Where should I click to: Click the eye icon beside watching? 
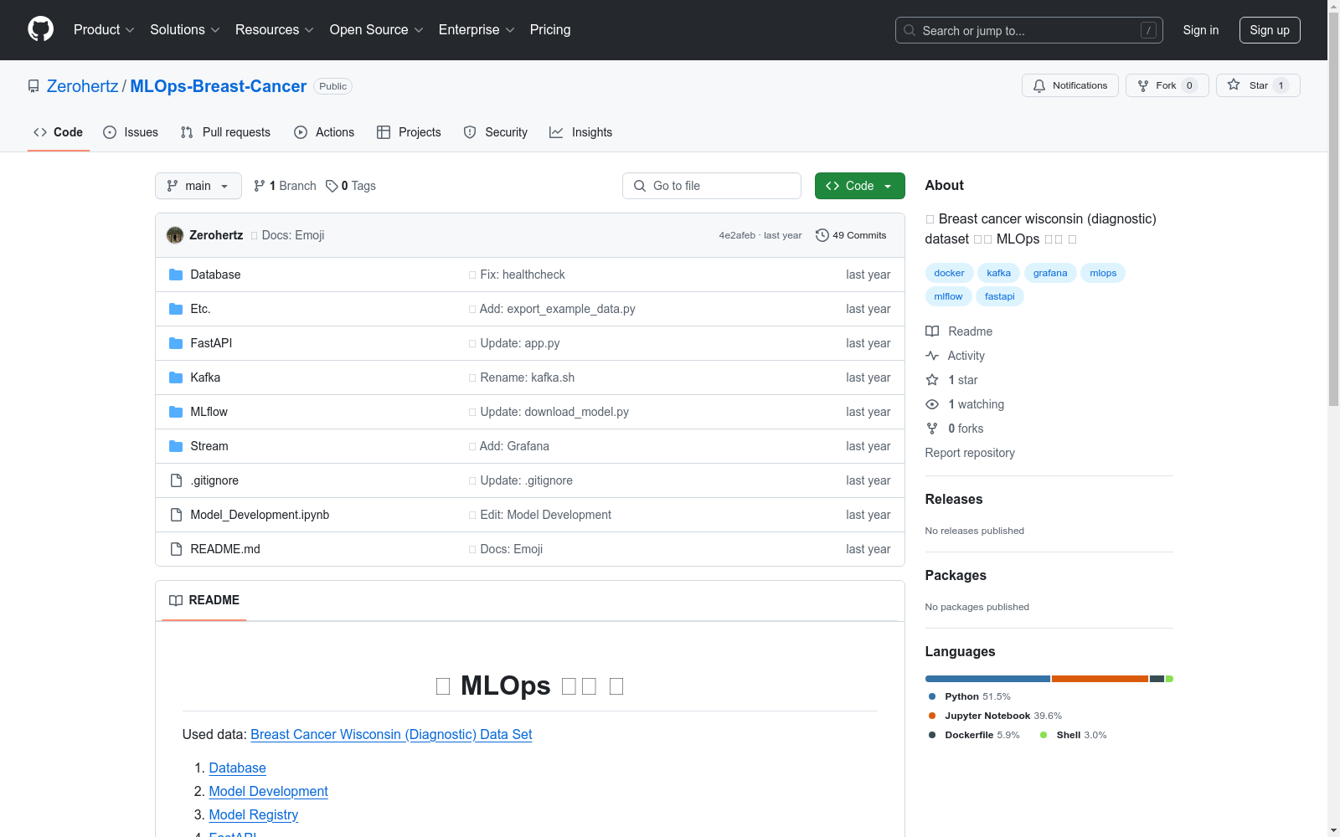932,404
